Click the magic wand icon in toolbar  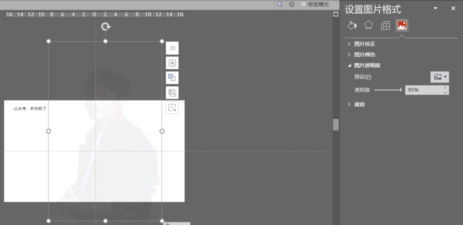click(x=280, y=4)
